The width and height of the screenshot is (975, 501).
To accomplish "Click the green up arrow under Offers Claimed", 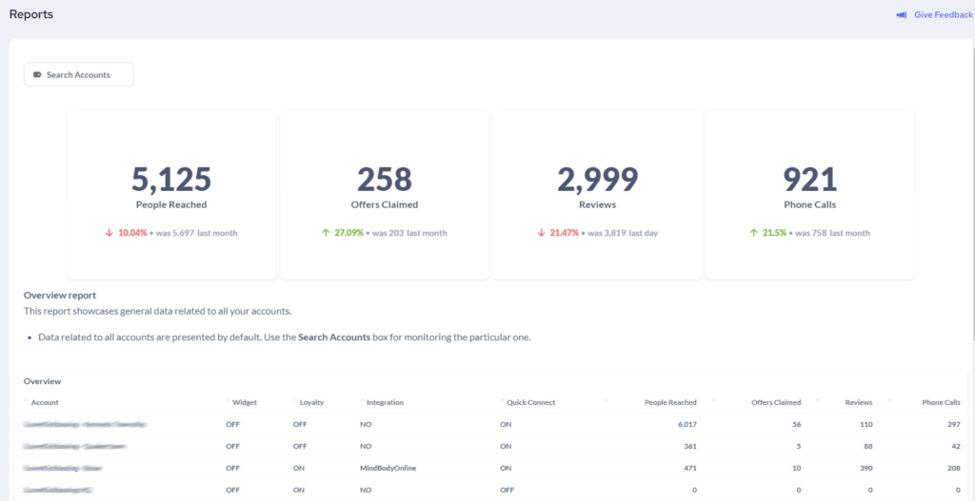I will click(326, 233).
